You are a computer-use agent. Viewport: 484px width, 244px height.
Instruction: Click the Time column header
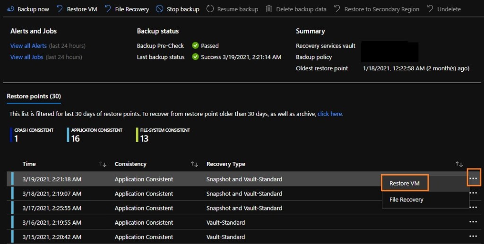click(x=29, y=164)
